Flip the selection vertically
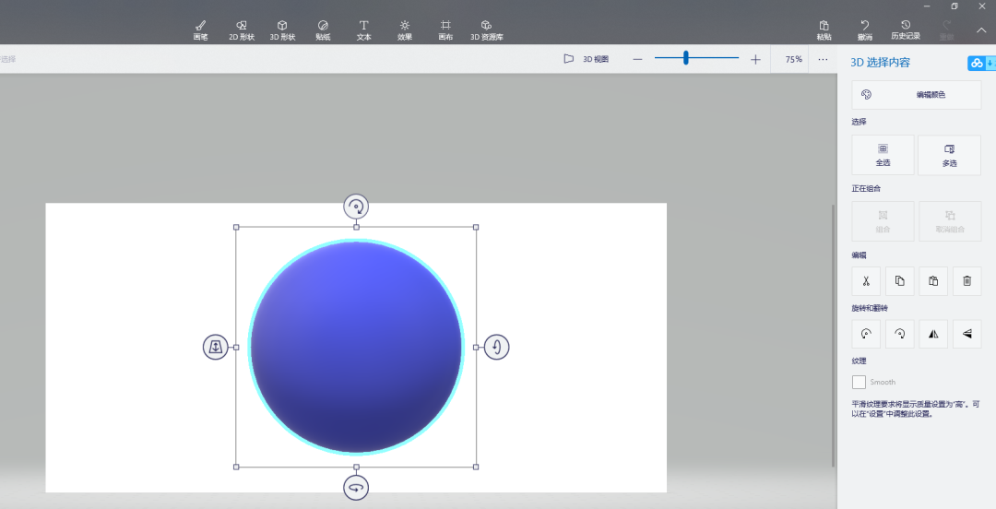Screen dimensions: 996x509 coord(966,334)
